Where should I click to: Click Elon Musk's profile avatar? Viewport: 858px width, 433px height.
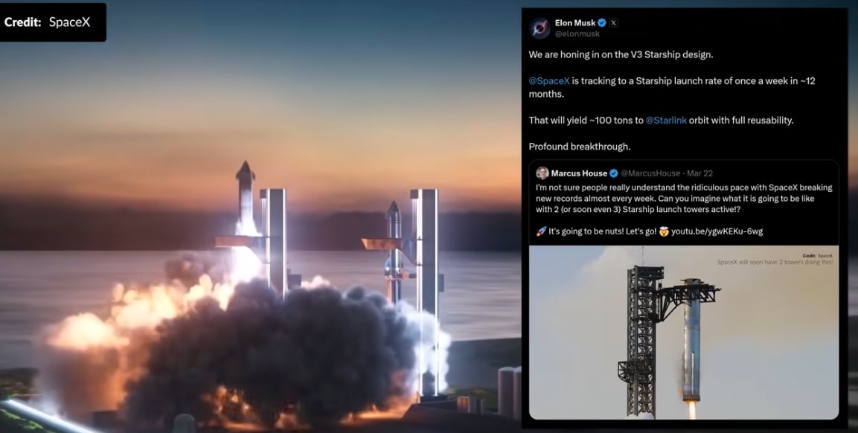pyautogui.click(x=540, y=28)
